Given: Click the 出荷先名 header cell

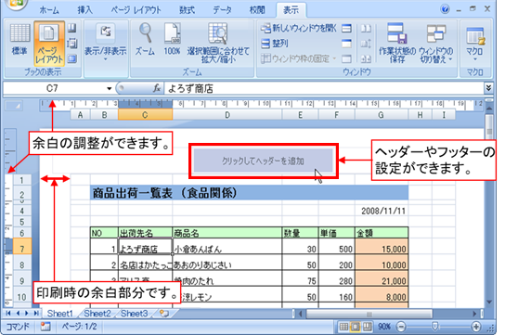Looking at the screenshot, I should coord(145,232).
